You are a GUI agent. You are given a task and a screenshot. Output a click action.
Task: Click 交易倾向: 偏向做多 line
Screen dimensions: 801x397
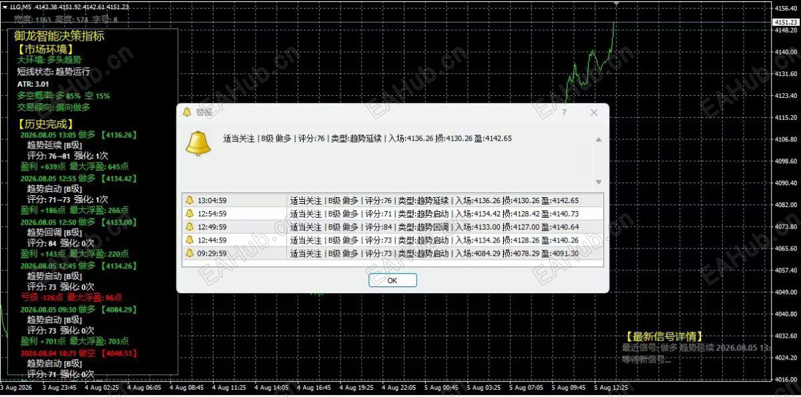coord(53,107)
